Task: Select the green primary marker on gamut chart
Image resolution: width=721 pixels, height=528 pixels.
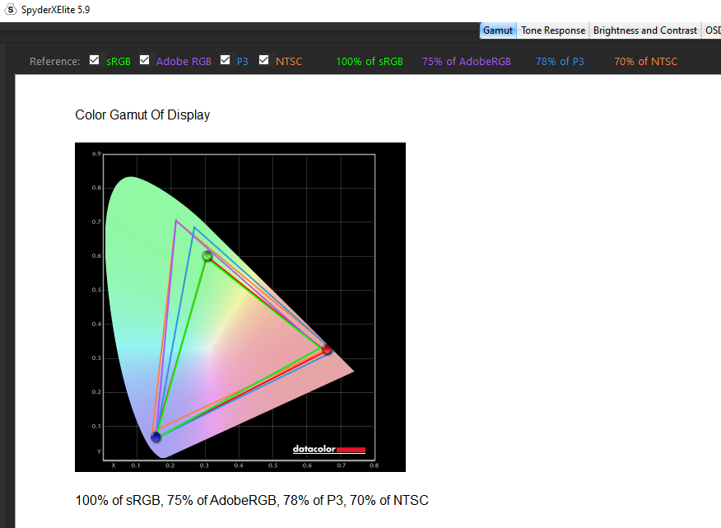Action: (x=207, y=256)
